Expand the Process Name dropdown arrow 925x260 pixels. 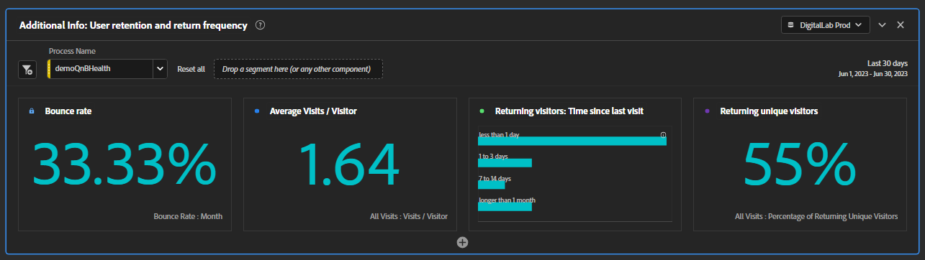(x=160, y=69)
